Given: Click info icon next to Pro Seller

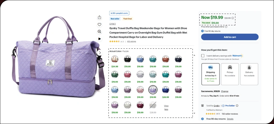Looking at the screenshot, I should coord(237,106).
